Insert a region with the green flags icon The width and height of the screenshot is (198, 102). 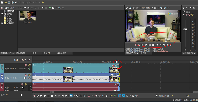pyautogui.click(x=115, y=96)
